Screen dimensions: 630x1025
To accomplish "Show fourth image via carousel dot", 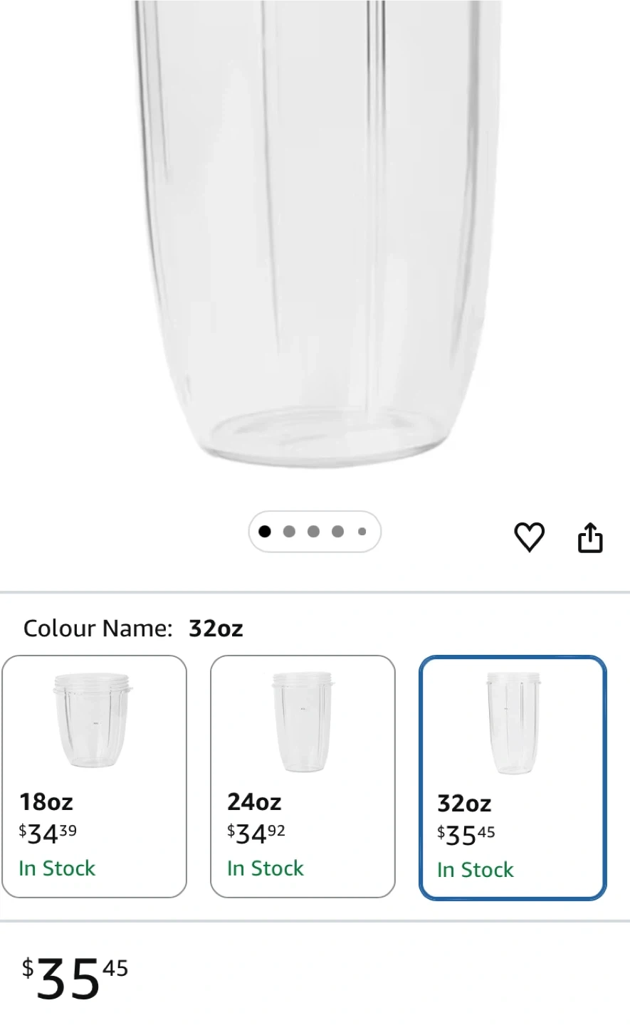I will click(337, 531).
